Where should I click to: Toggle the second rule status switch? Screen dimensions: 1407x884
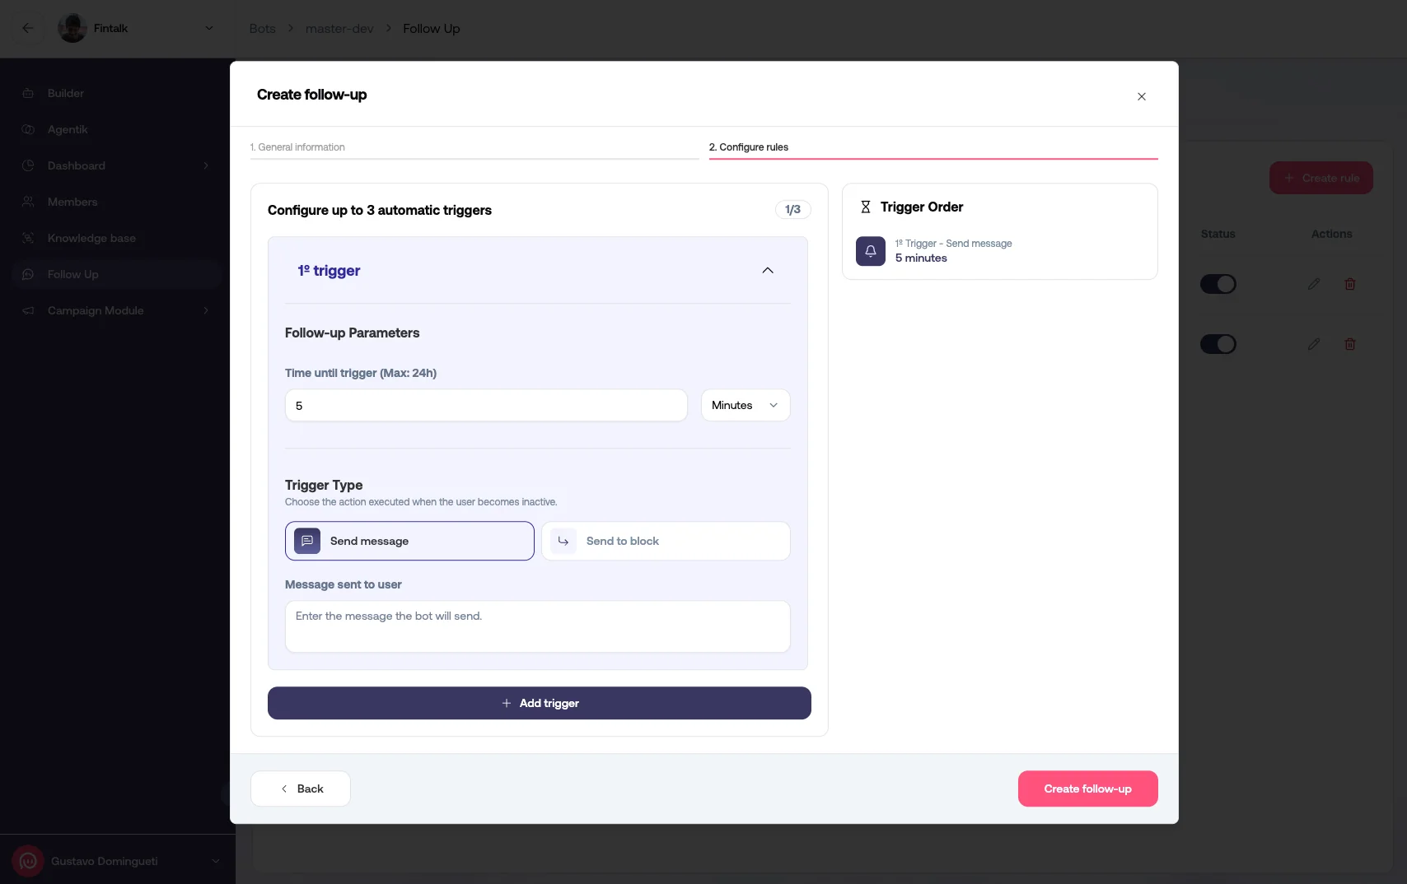pos(1218,344)
